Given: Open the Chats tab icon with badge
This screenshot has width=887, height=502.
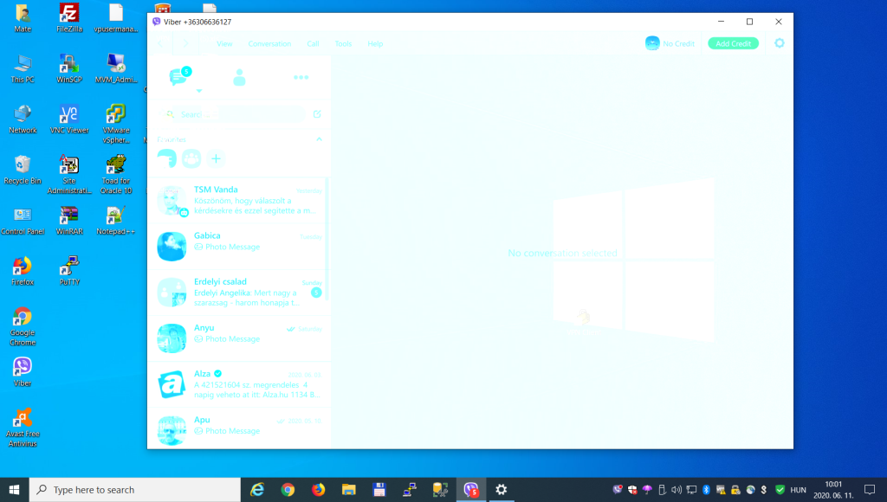Looking at the screenshot, I should [x=178, y=77].
